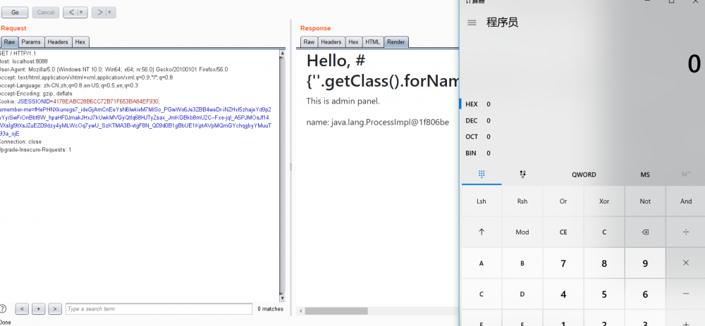Screen dimensions: 705x326
Task: Select HEX number base in Calculator
Action: (x=477, y=104)
